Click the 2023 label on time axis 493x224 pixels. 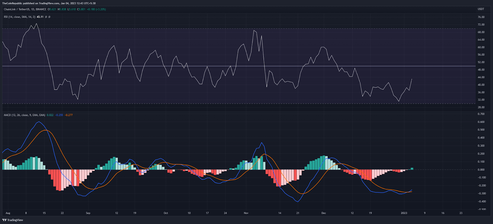[x=404, y=213]
